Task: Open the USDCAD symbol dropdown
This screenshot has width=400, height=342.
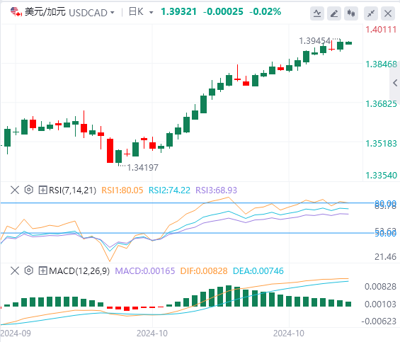Action: [113, 12]
